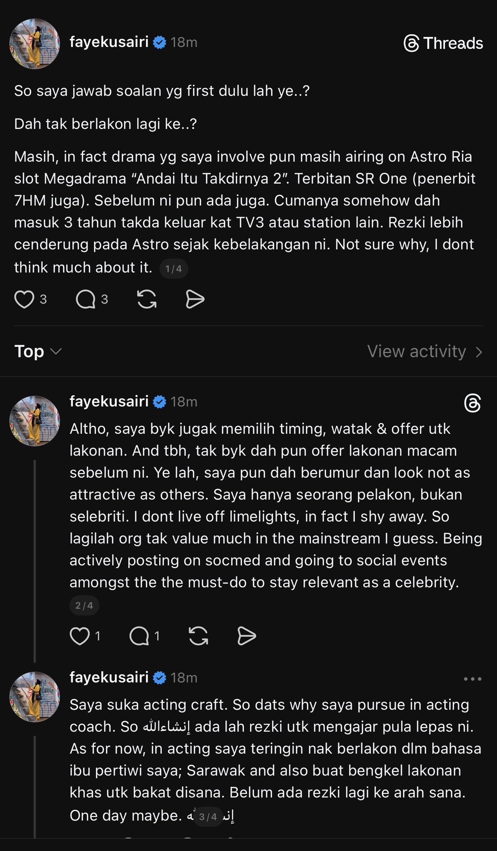Tap the avatar on the 2/4 reply
The width and height of the screenshot is (497, 851).
35,421
